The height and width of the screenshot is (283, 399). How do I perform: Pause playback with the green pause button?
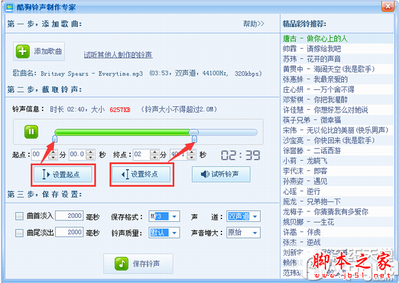31,132
